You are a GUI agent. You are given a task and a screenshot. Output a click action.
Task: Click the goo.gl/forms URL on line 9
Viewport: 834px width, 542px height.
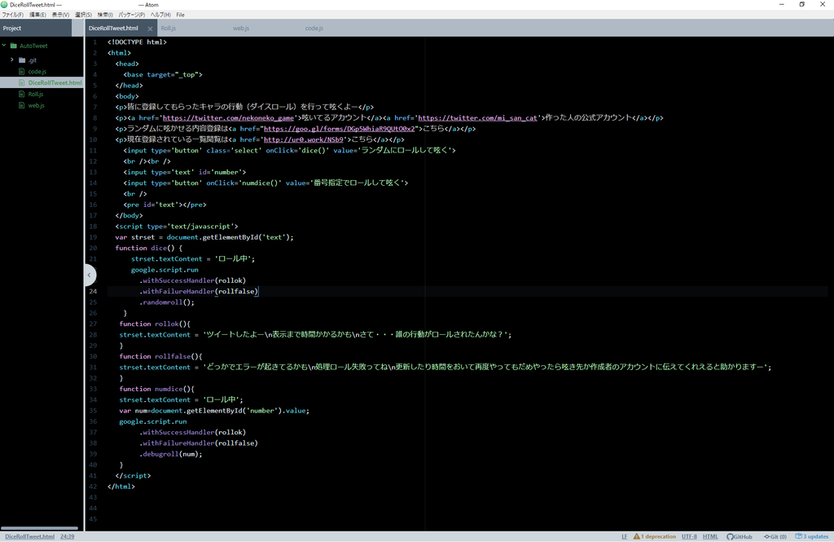[x=339, y=129]
